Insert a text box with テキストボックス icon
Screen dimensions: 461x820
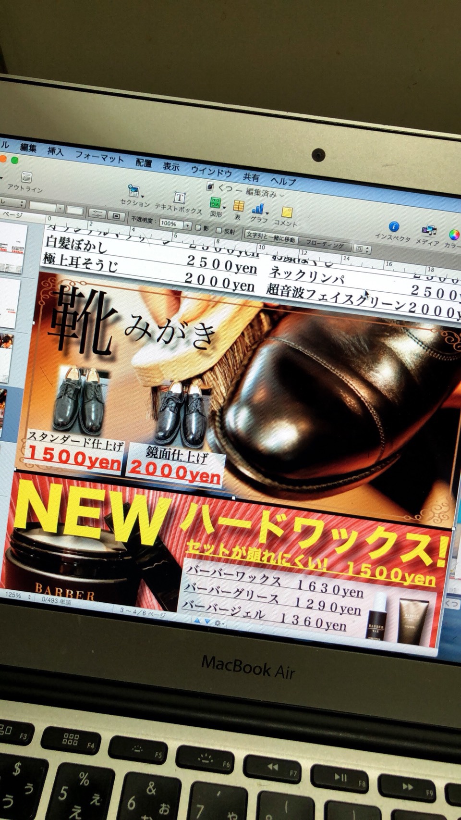coord(179,198)
